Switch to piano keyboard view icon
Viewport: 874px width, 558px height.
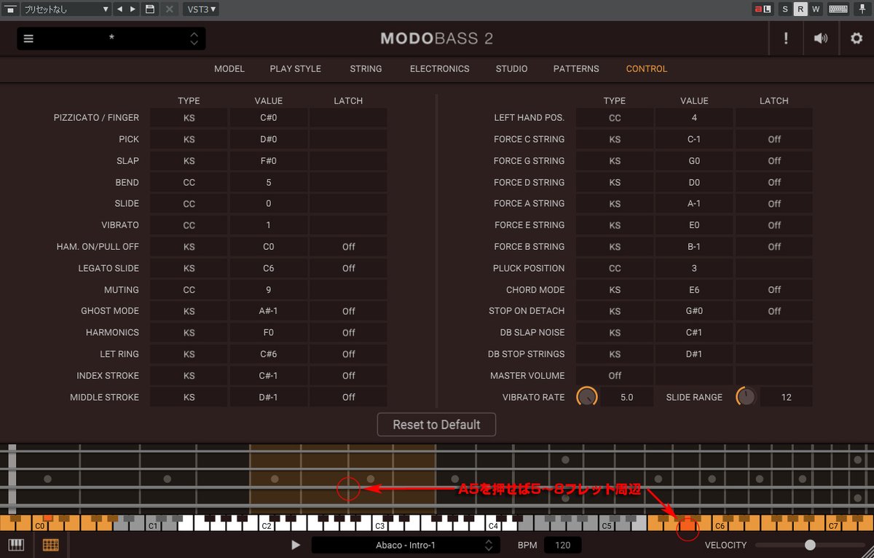pos(16,545)
